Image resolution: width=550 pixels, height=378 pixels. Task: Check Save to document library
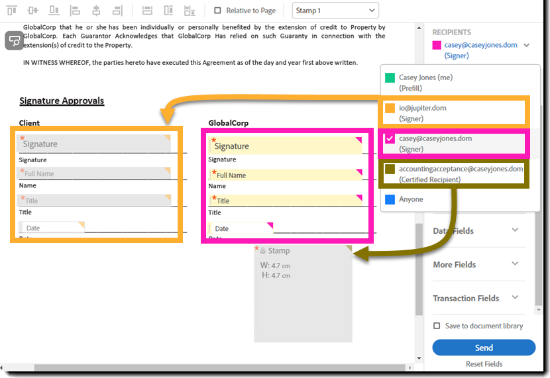point(436,326)
